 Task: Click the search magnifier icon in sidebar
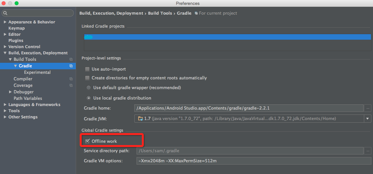pyautogui.click(x=6, y=13)
